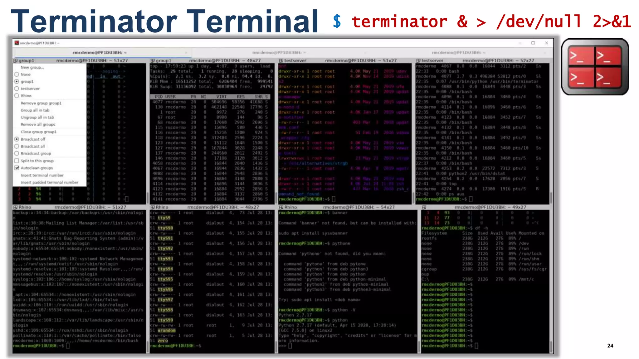639x359 pixels.
Task: Select the None group radio option
Action: pos(17,74)
